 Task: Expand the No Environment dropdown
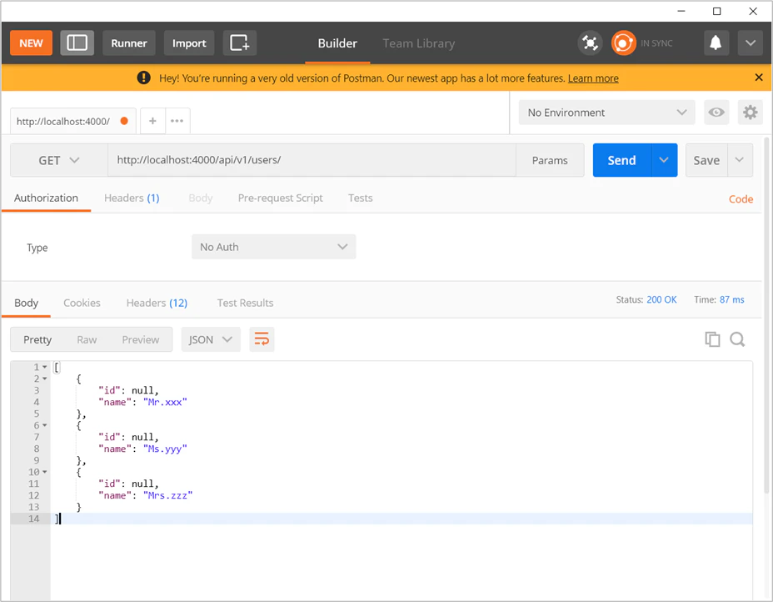tap(606, 112)
